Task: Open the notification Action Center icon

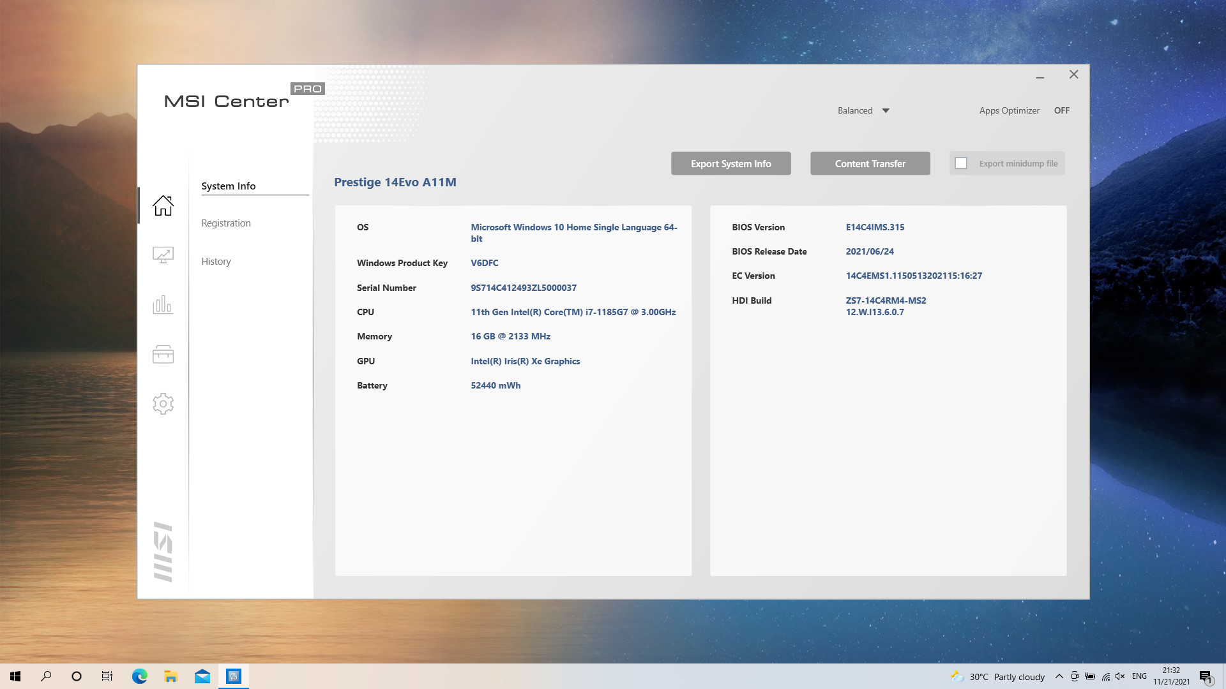Action: click(1206, 677)
